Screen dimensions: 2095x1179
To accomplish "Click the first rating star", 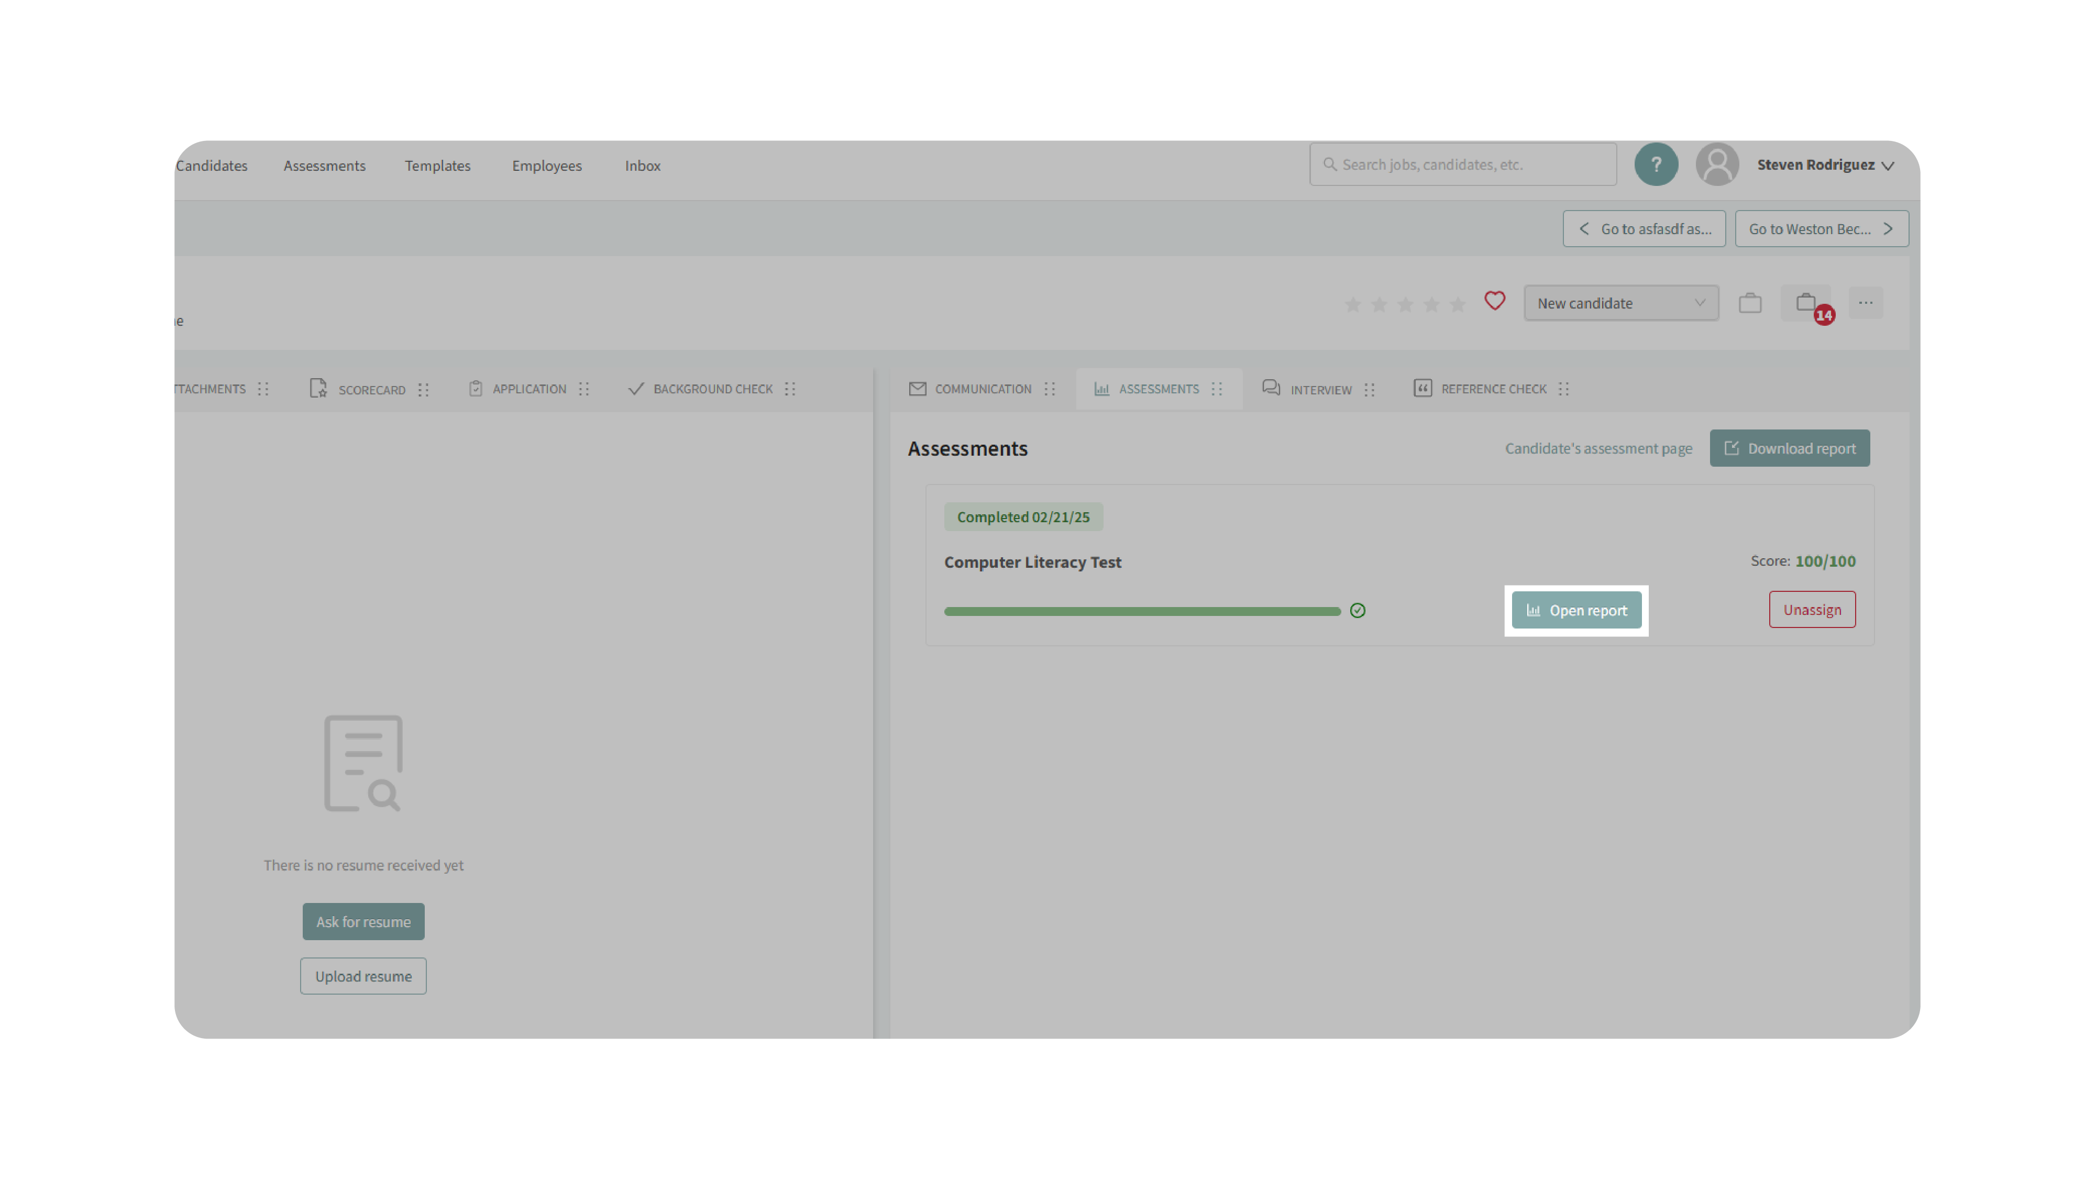I will pyautogui.click(x=1352, y=304).
